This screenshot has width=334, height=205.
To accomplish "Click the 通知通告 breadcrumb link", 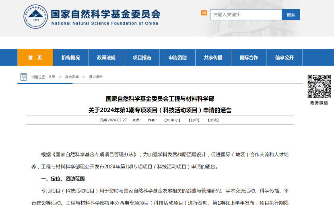I will pyautogui.click(x=95, y=77).
